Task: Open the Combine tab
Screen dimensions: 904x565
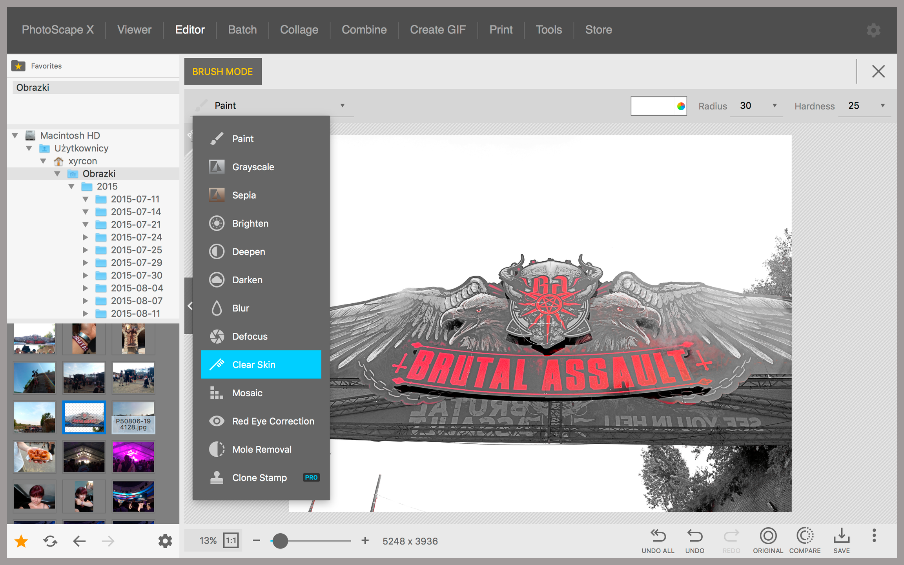Action: 364,30
